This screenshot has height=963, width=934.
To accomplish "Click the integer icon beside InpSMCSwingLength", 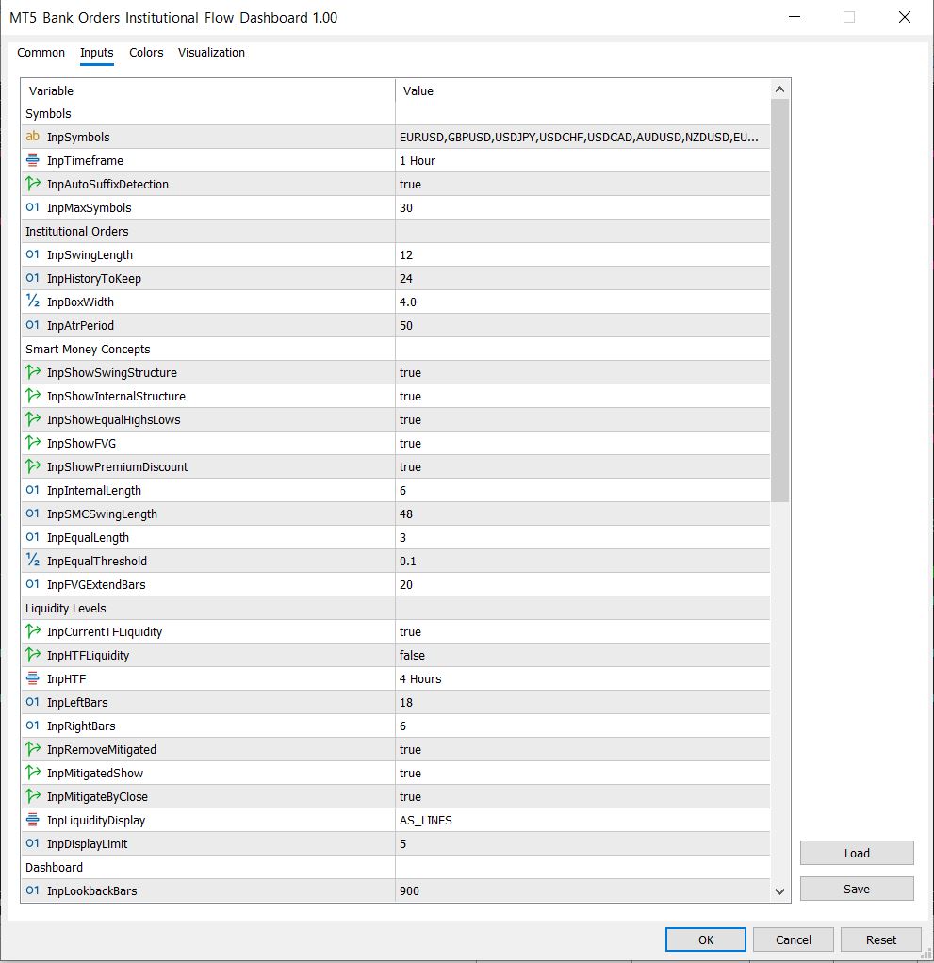I will pyautogui.click(x=33, y=514).
